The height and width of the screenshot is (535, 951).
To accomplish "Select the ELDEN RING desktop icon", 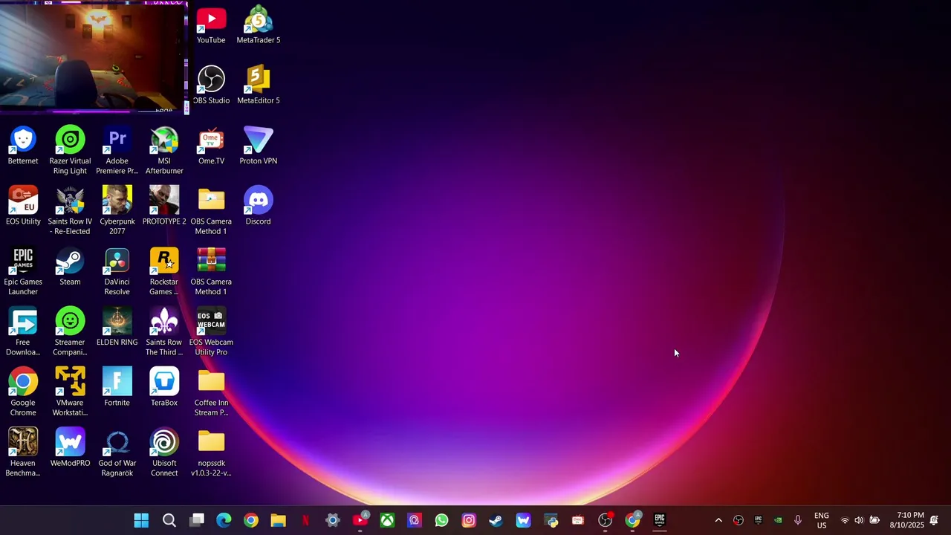I will (117, 326).
